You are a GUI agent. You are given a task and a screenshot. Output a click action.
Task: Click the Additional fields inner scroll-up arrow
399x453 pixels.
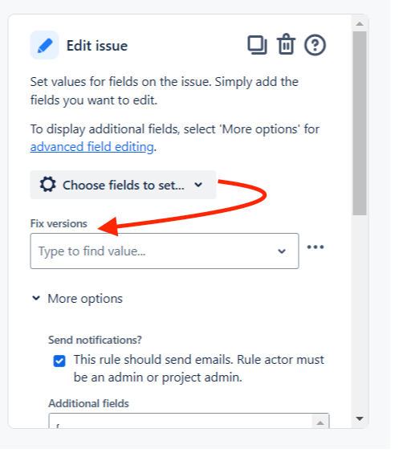(x=320, y=423)
